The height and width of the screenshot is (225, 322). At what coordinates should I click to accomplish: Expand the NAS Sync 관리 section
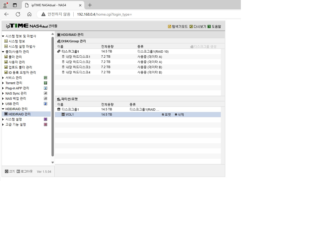pos(3,93)
